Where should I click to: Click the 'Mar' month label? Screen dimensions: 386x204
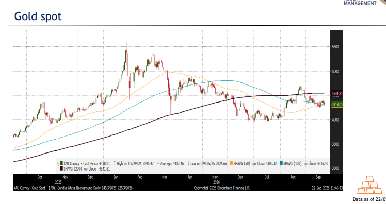point(165,177)
